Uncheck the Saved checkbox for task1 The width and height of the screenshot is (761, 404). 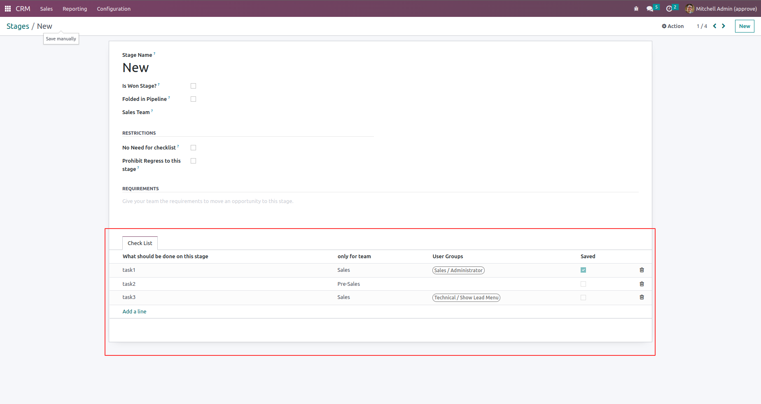coord(584,270)
